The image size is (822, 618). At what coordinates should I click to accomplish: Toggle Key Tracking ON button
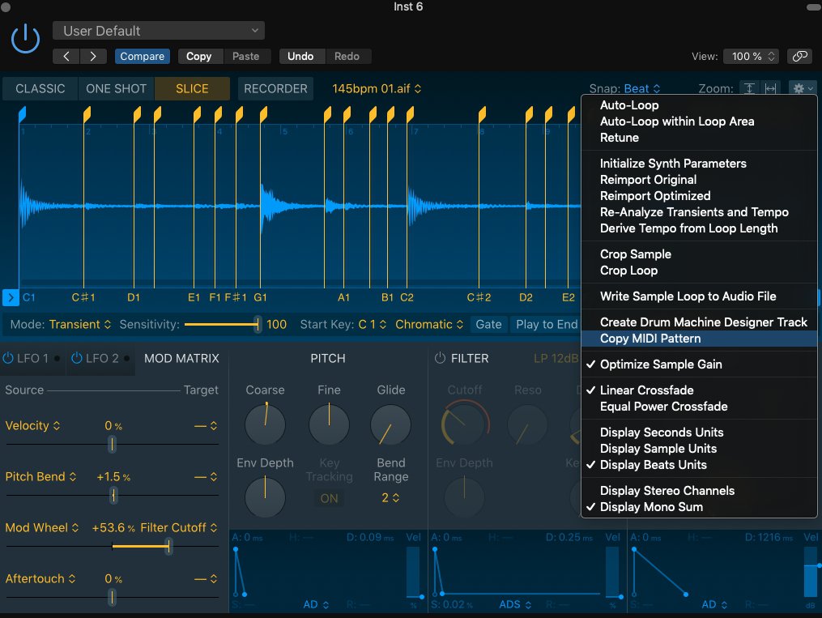(x=329, y=498)
